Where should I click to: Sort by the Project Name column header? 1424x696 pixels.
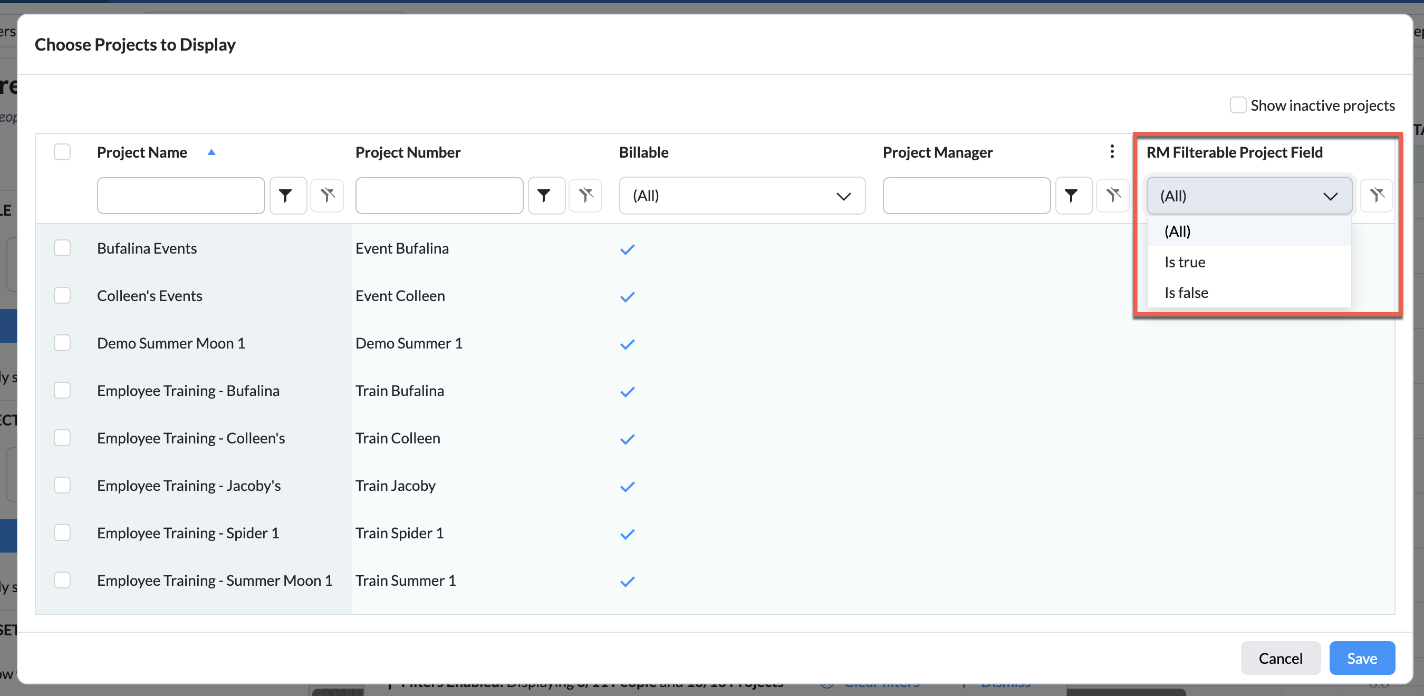(x=142, y=152)
